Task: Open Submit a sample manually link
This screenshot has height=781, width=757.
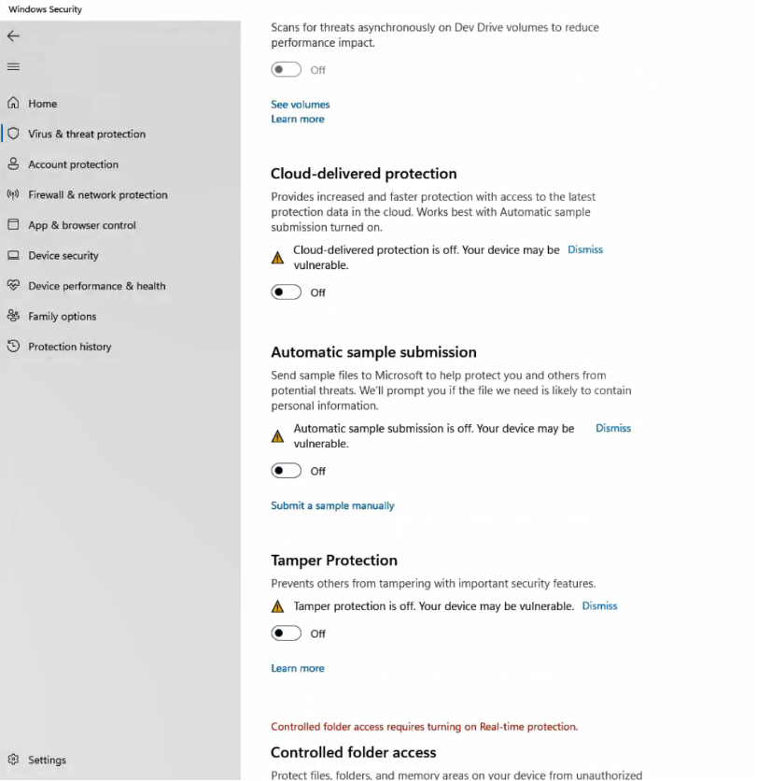Action: point(332,505)
